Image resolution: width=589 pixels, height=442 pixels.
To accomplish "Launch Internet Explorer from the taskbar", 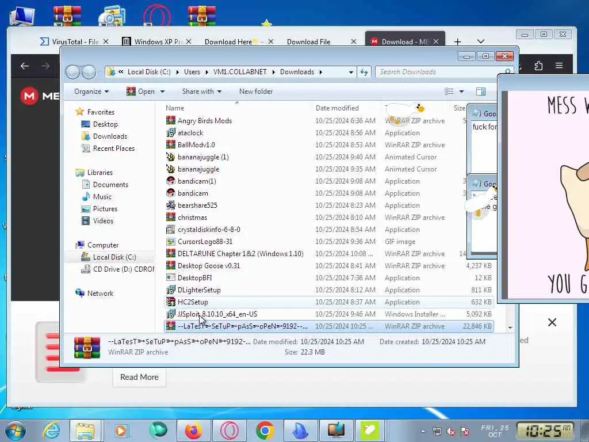I will coord(51,430).
